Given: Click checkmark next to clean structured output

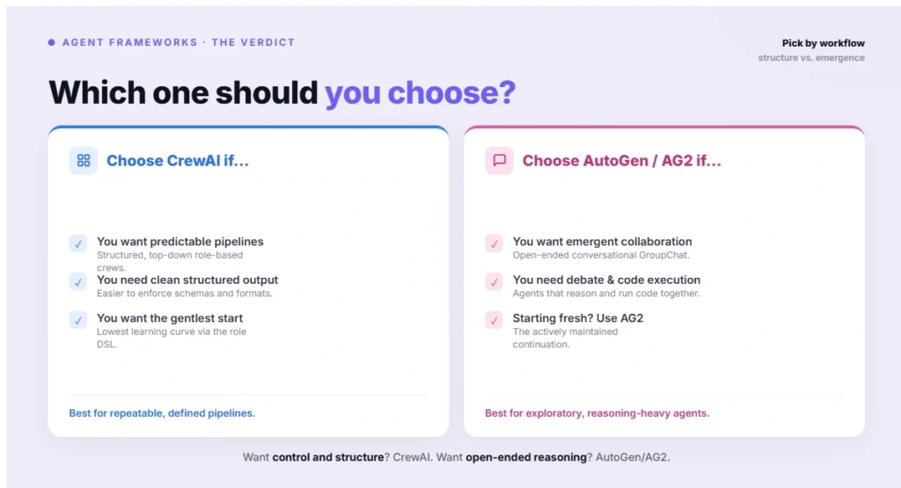Looking at the screenshot, I should point(78,282).
